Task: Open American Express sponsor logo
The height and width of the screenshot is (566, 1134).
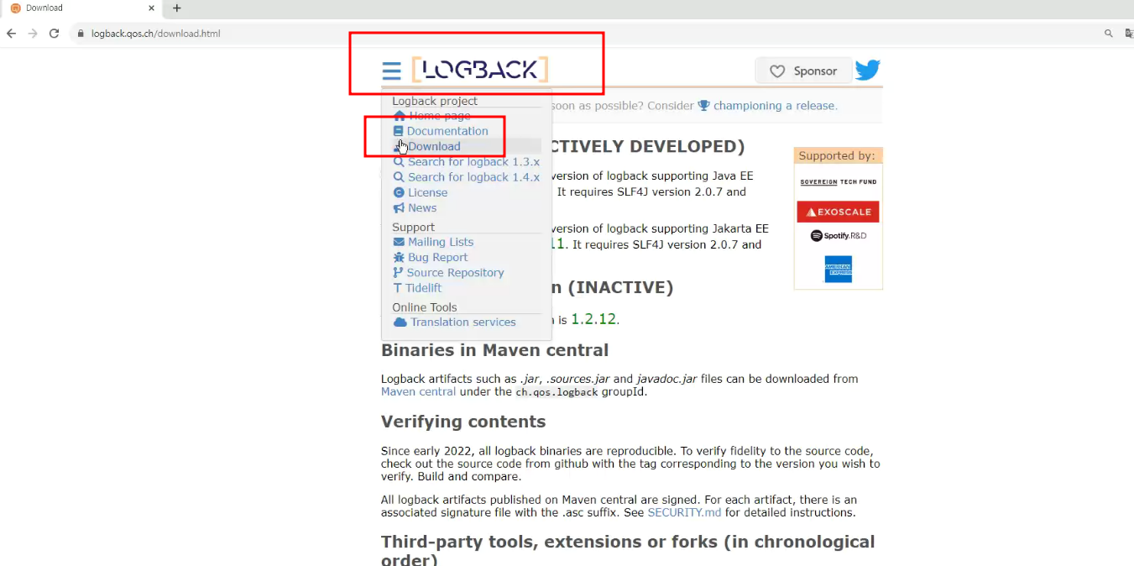Action: pos(838,270)
